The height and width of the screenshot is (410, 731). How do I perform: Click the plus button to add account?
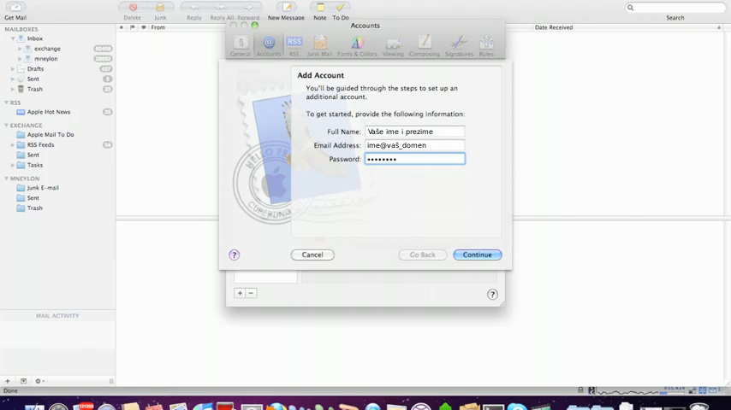click(240, 293)
